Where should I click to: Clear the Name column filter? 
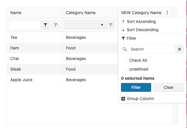(55, 25)
